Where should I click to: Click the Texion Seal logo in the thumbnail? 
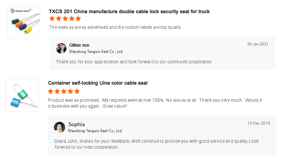click(20, 11)
